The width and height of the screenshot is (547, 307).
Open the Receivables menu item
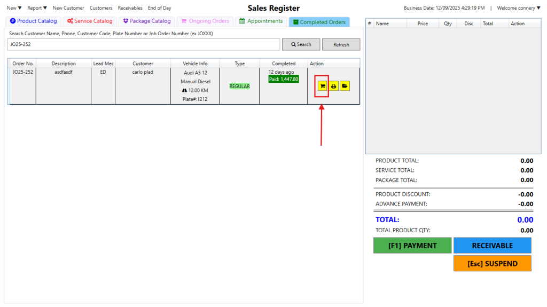click(130, 8)
